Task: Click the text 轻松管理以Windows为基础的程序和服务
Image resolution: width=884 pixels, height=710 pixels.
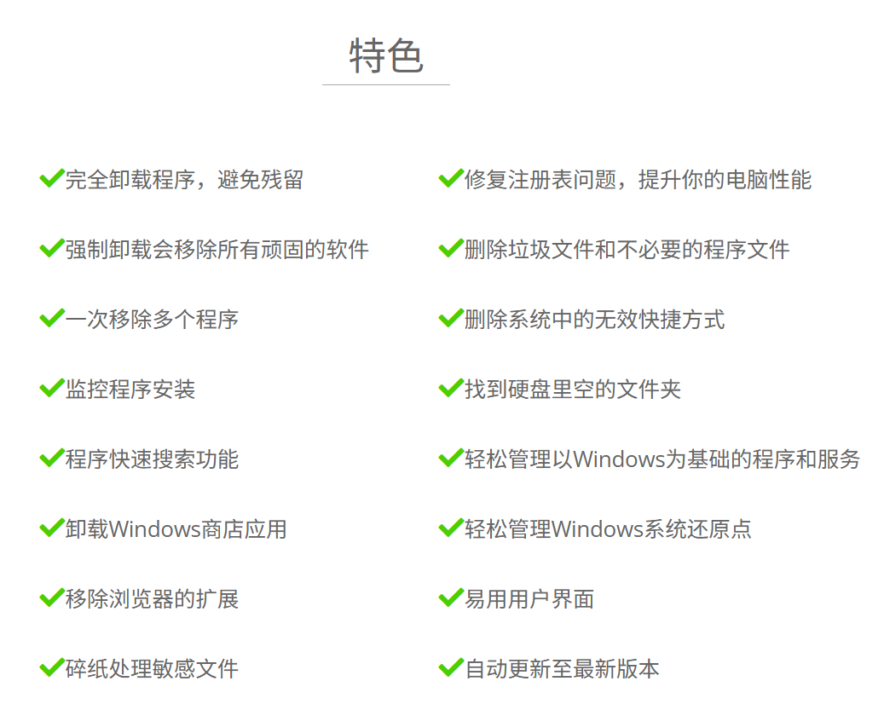Action: tap(662, 459)
